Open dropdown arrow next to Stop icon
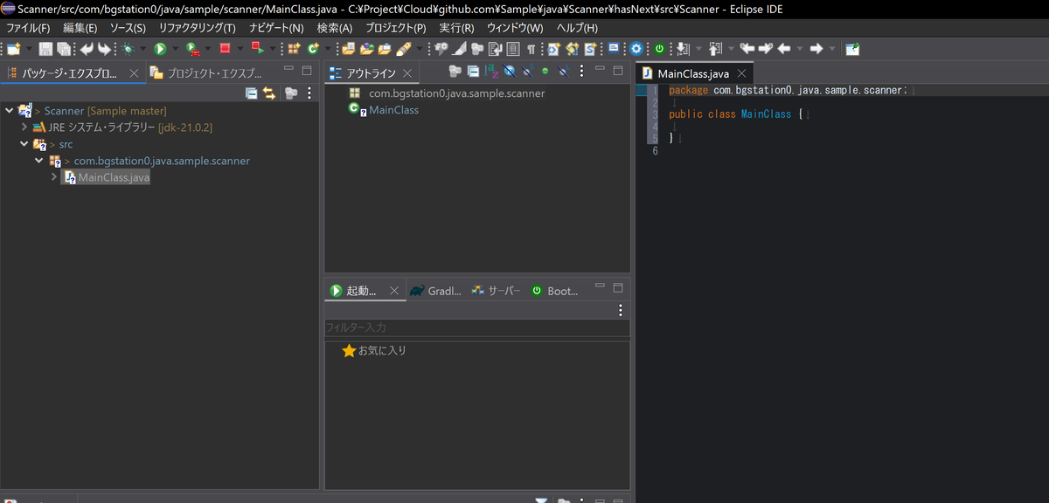The height and width of the screenshot is (503, 1049). 240,49
